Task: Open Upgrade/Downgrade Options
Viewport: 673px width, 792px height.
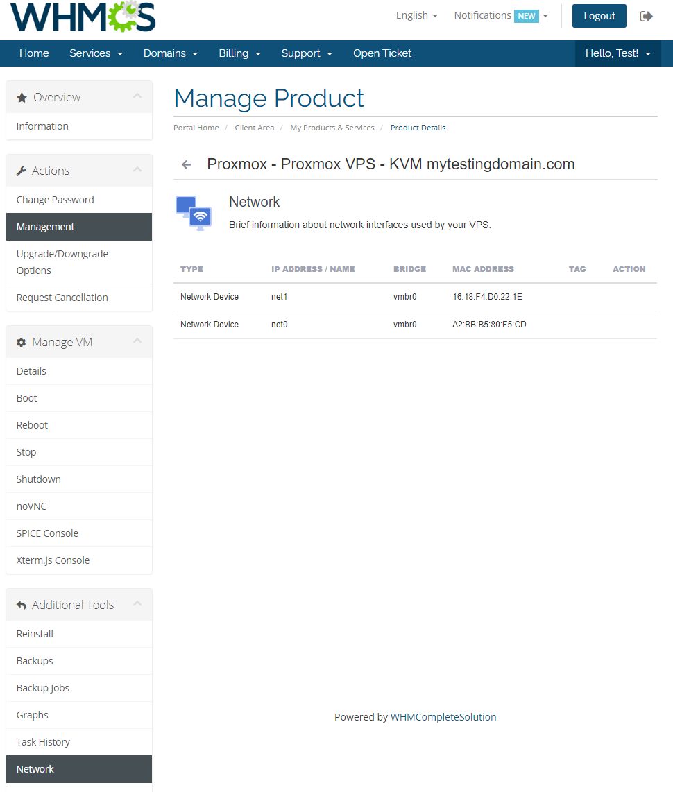Action: click(x=79, y=262)
